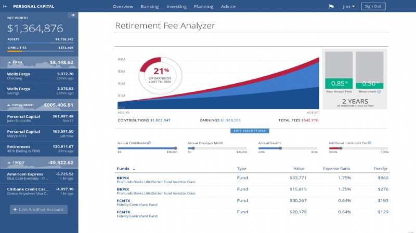
Task: Collapse the Credit accounts section
Action: tap(9, 162)
